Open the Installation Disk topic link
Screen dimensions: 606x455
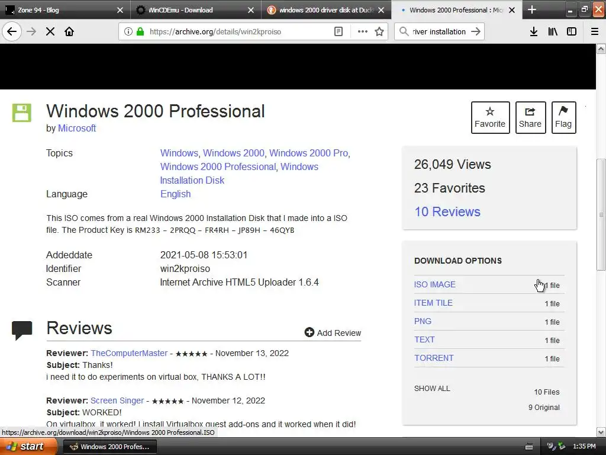(x=192, y=180)
